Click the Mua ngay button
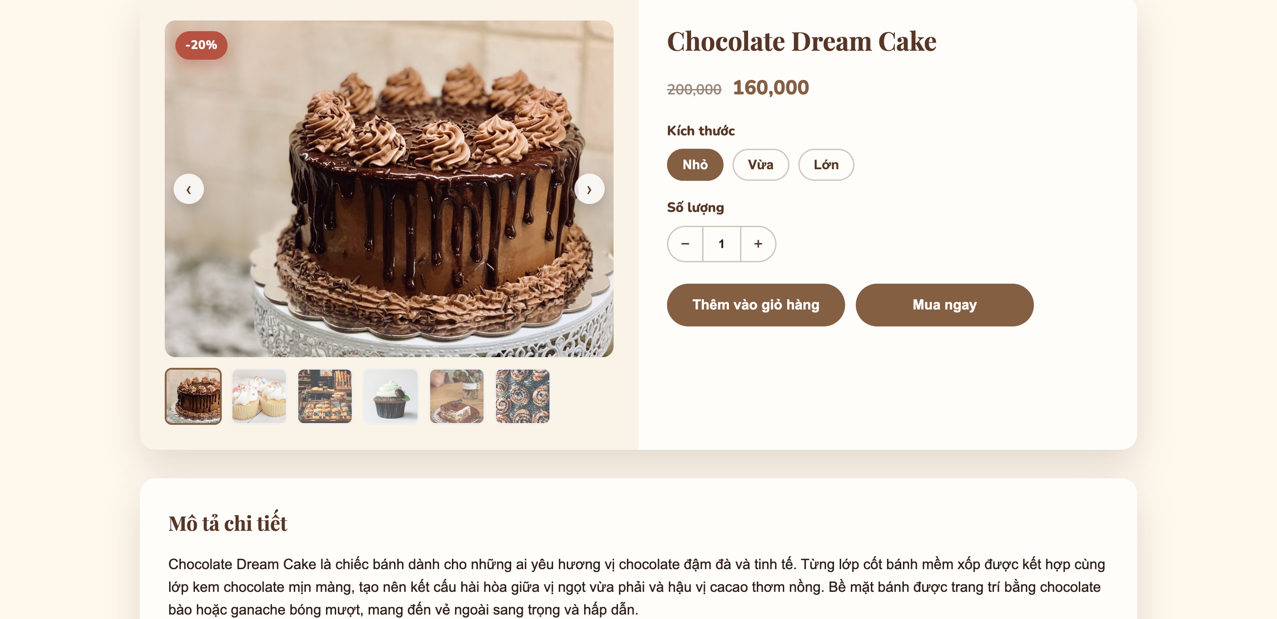Screen dimensions: 1277x619 point(944,305)
